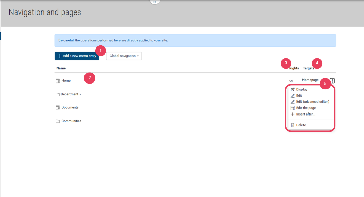Click the Name column header
Image resolution: width=364 pixels, height=197 pixels.
pos(61,68)
